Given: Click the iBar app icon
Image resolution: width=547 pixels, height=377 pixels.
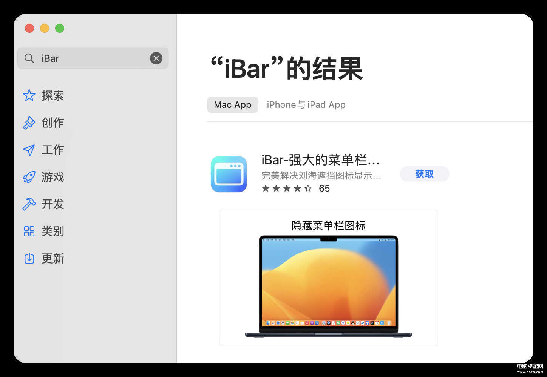Looking at the screenshot, I should 229,174.
